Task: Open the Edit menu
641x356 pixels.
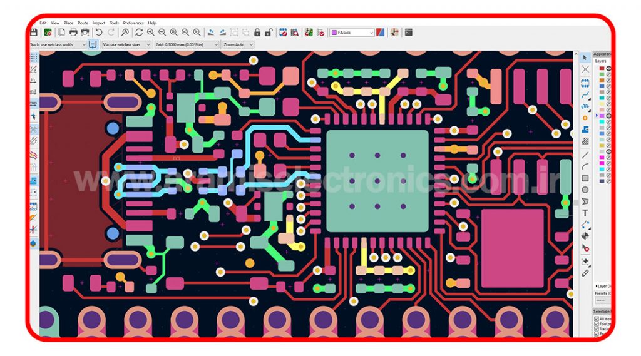Action: click(x=43, y=23)
